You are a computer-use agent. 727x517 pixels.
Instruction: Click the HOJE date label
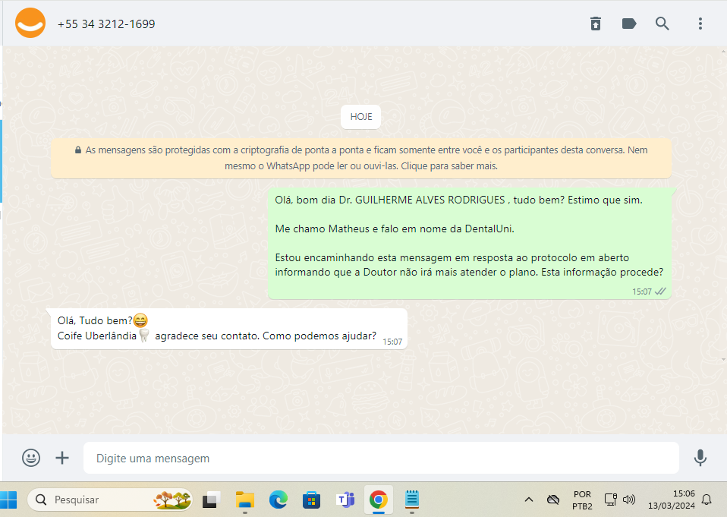(360, 117)
